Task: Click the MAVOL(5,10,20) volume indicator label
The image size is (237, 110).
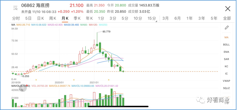Action: tap(21, 86)
